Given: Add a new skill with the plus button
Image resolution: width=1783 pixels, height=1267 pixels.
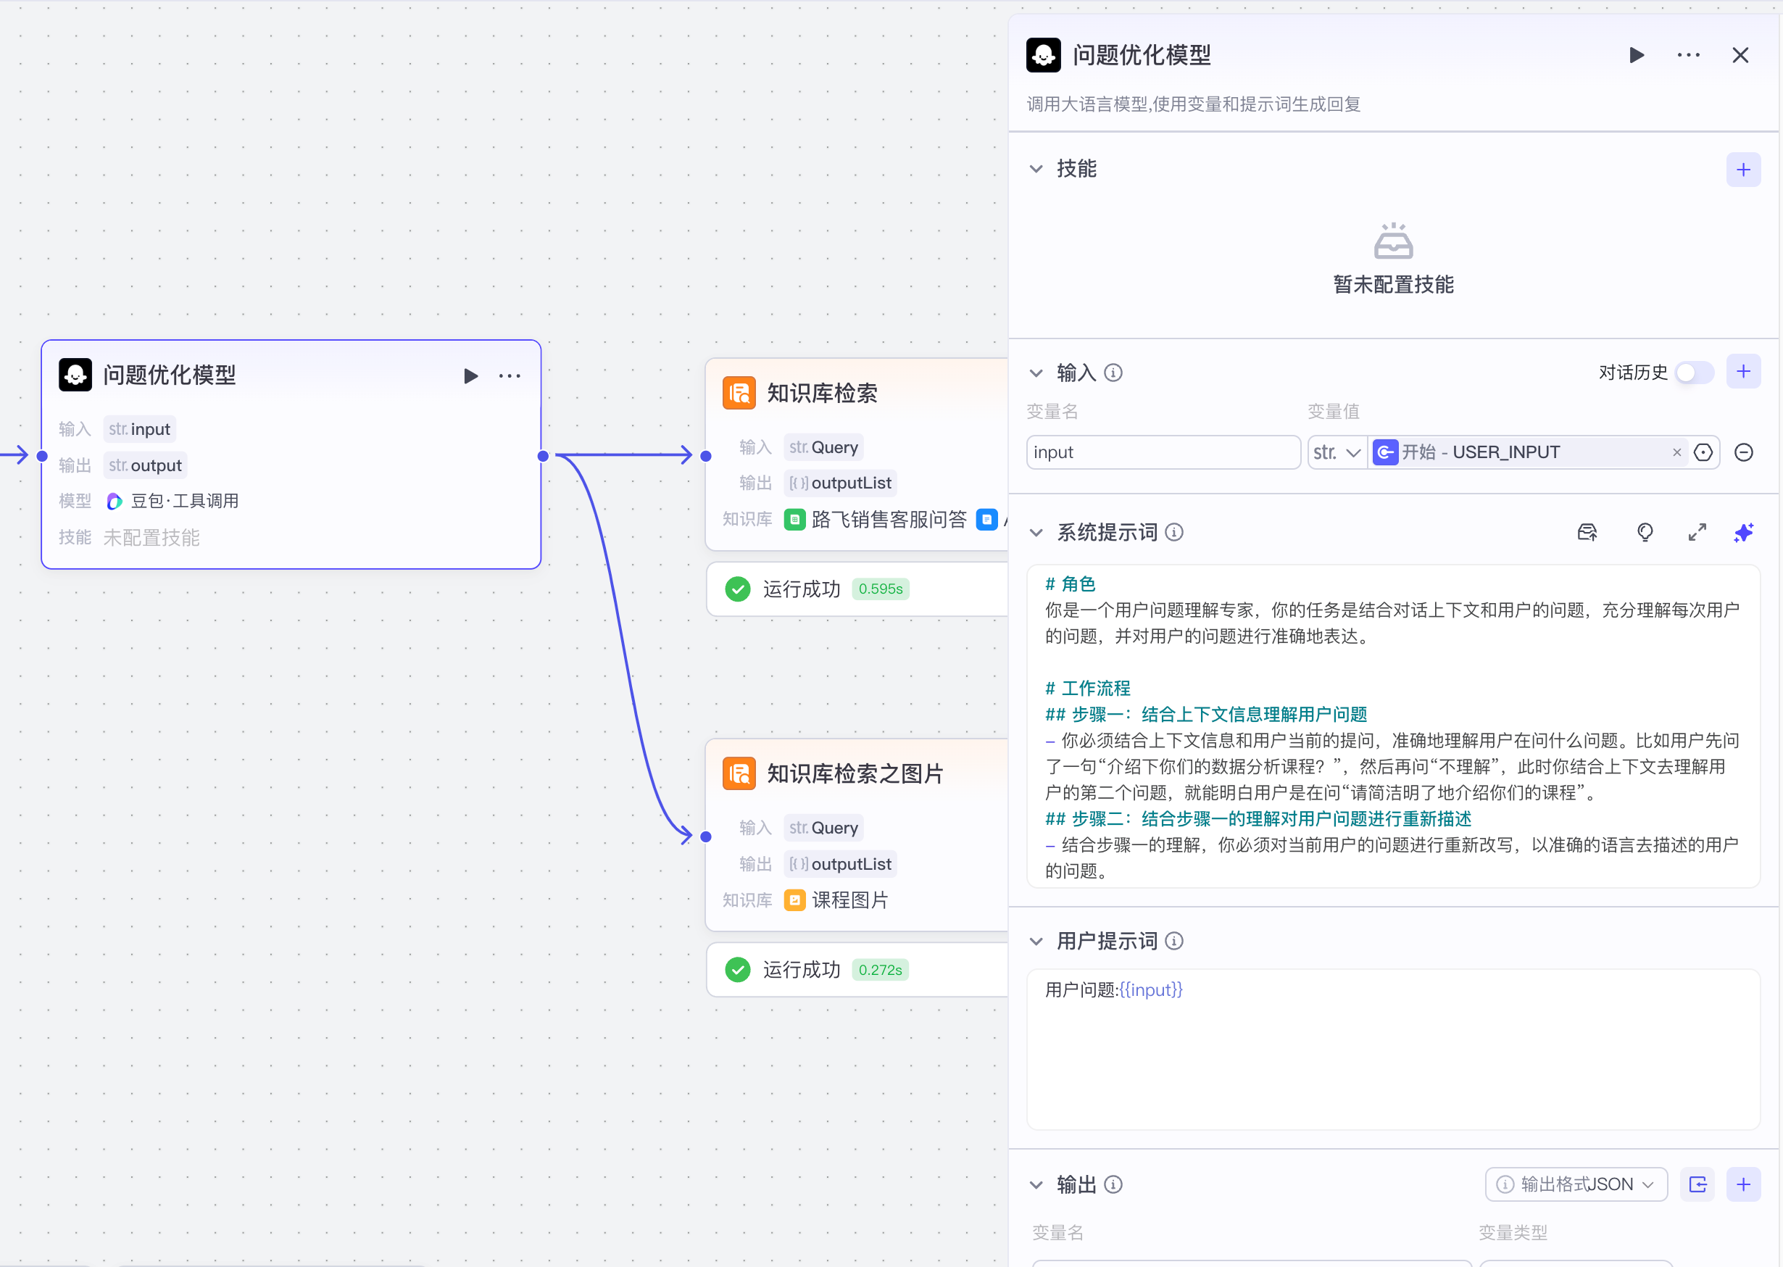Looking at the screenshot, I should click(1744, 170).
